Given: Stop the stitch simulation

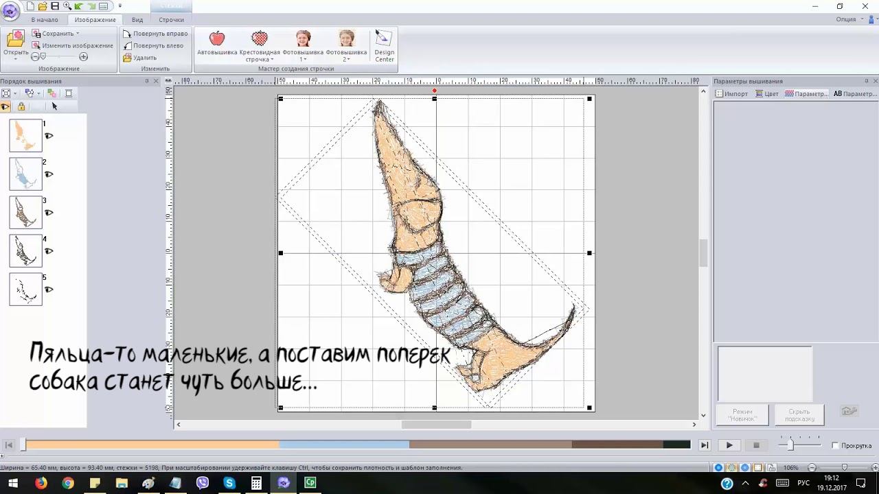Looking at the screenshot, I should (756, 445).
